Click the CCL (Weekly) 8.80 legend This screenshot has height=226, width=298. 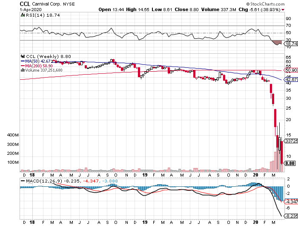click(x=49, y=56)
